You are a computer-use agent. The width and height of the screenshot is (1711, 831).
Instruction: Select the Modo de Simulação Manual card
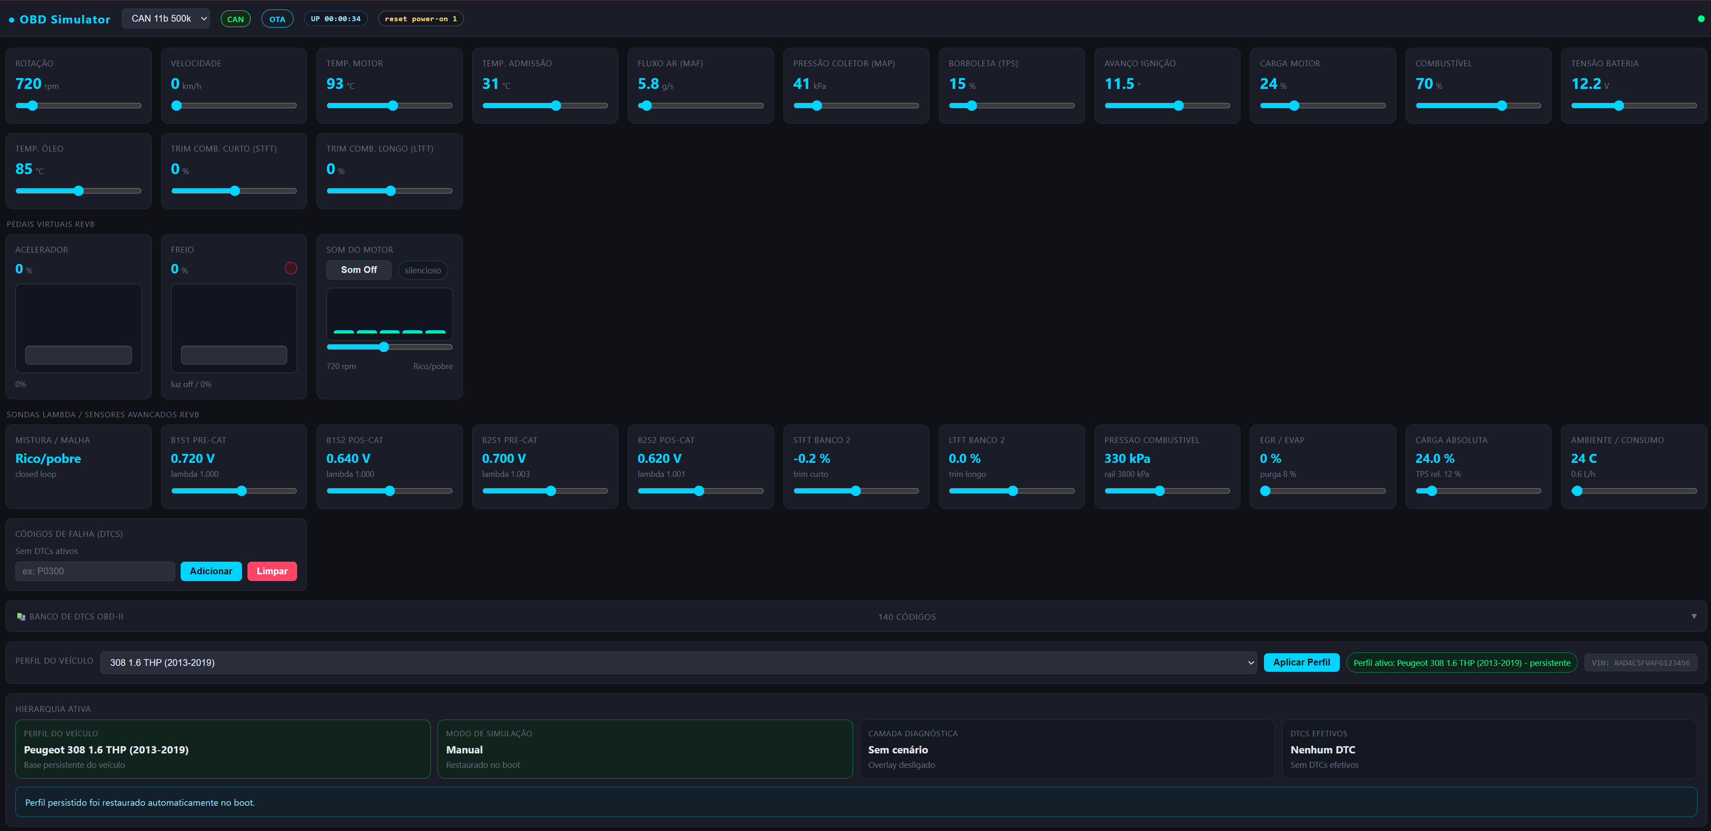tap(645, 749)
